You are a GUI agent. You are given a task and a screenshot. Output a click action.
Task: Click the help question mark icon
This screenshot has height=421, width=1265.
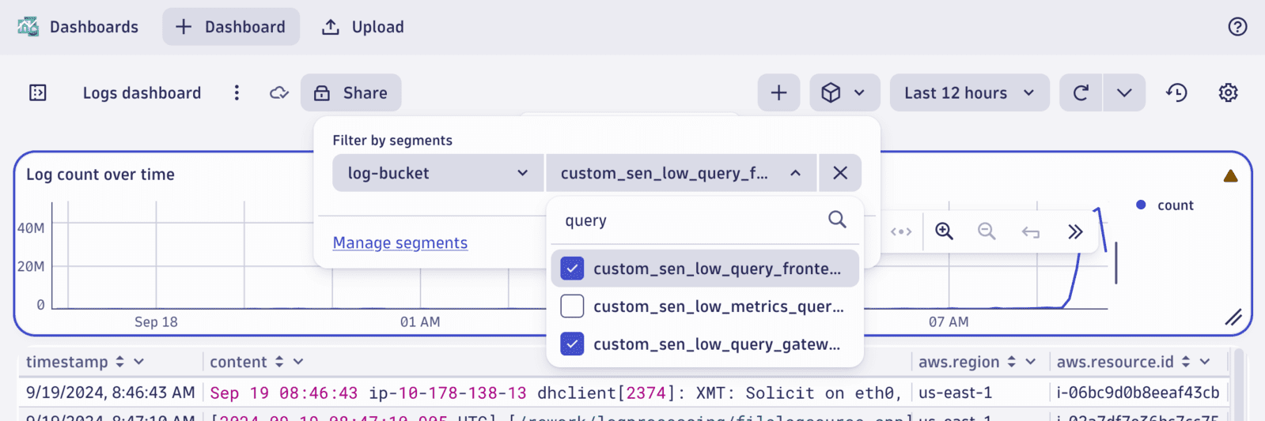[x=1237, y=27]
